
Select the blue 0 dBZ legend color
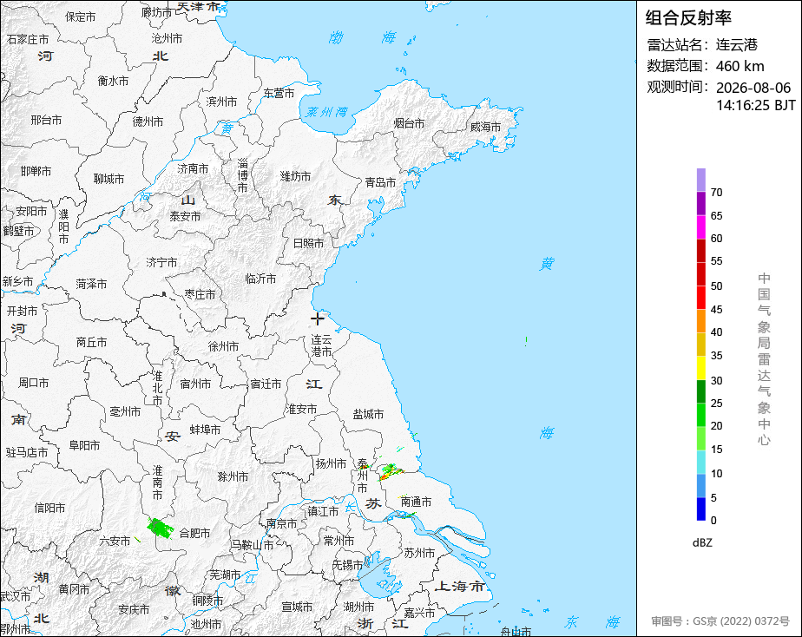click(x=700, y=509)
